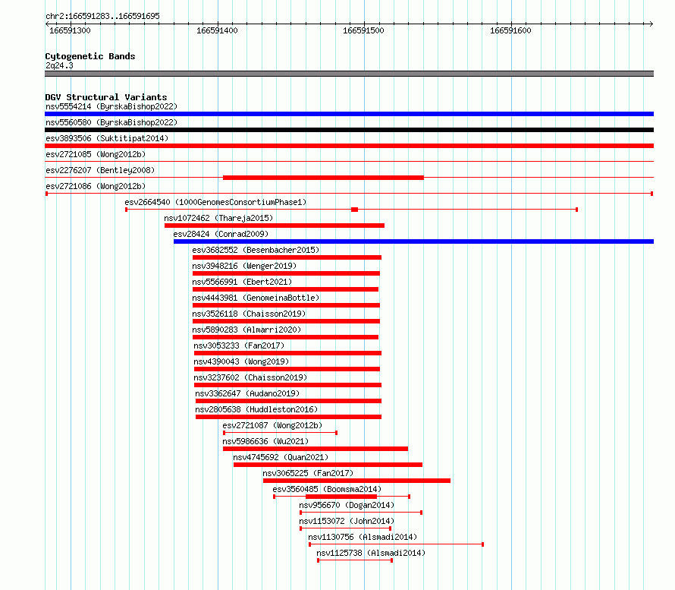675x590 pixels.
Task: Click the 166591500 ruler position label
Action: [x=363, y=30]
